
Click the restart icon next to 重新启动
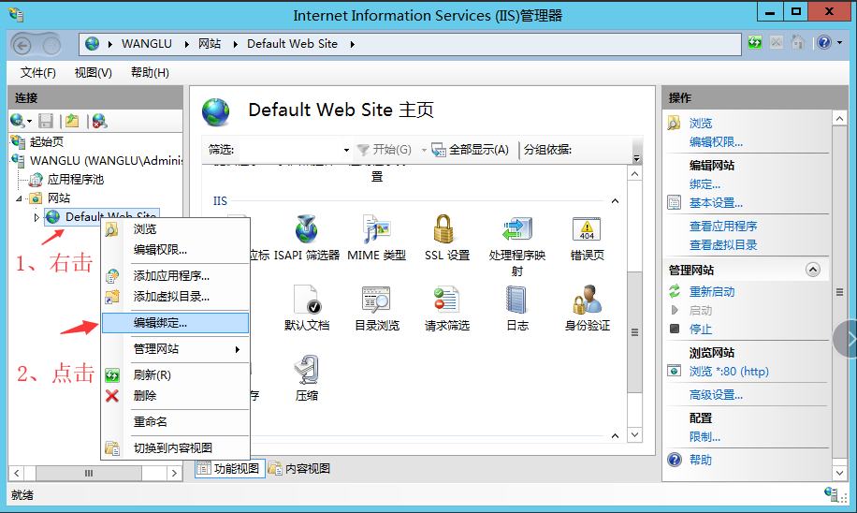tap(675, 291)
